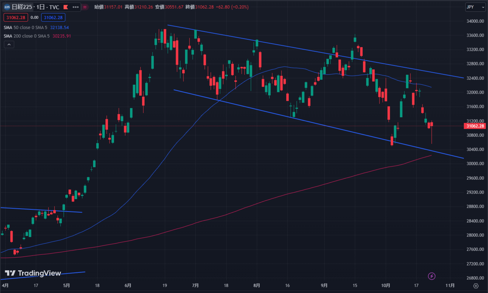Click the 10月 time axis label
The image size is (488, 293).
(386, 286)
